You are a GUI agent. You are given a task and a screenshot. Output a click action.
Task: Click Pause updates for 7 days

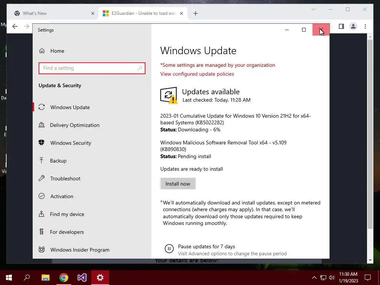pyautogui.click(x=206, y=246)
